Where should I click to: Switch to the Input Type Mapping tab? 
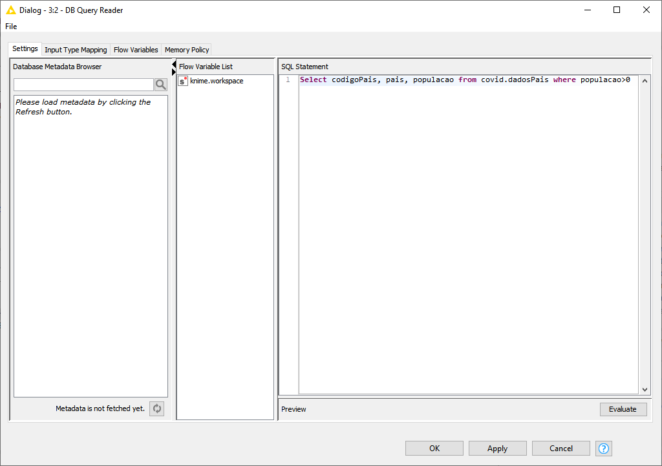coord(76,50)
